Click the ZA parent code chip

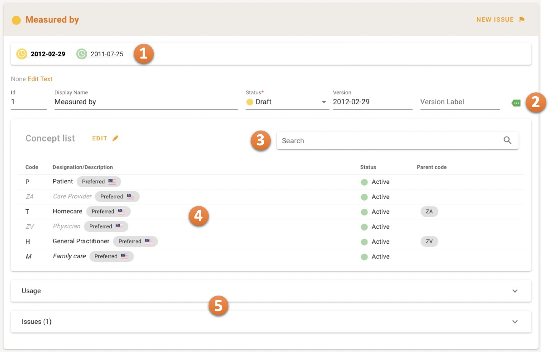tap(429, 212)
